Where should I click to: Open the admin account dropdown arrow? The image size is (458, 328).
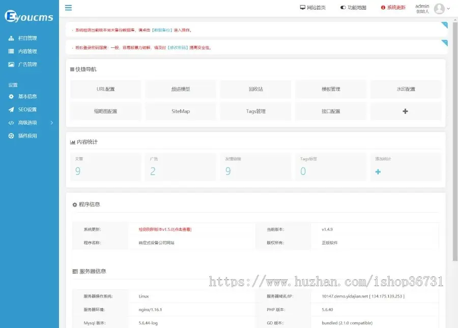point(448,9)
